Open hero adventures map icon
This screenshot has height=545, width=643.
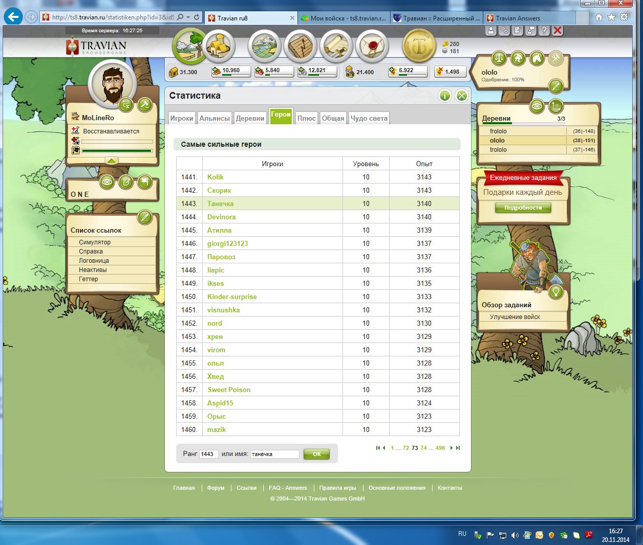click(126, 105)
